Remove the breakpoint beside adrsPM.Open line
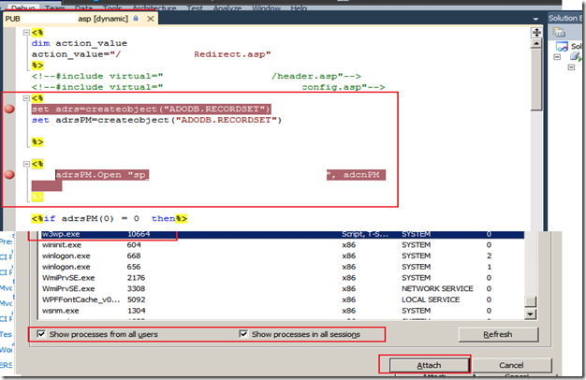This screenshot has width=586, height=380. [9, 174]
